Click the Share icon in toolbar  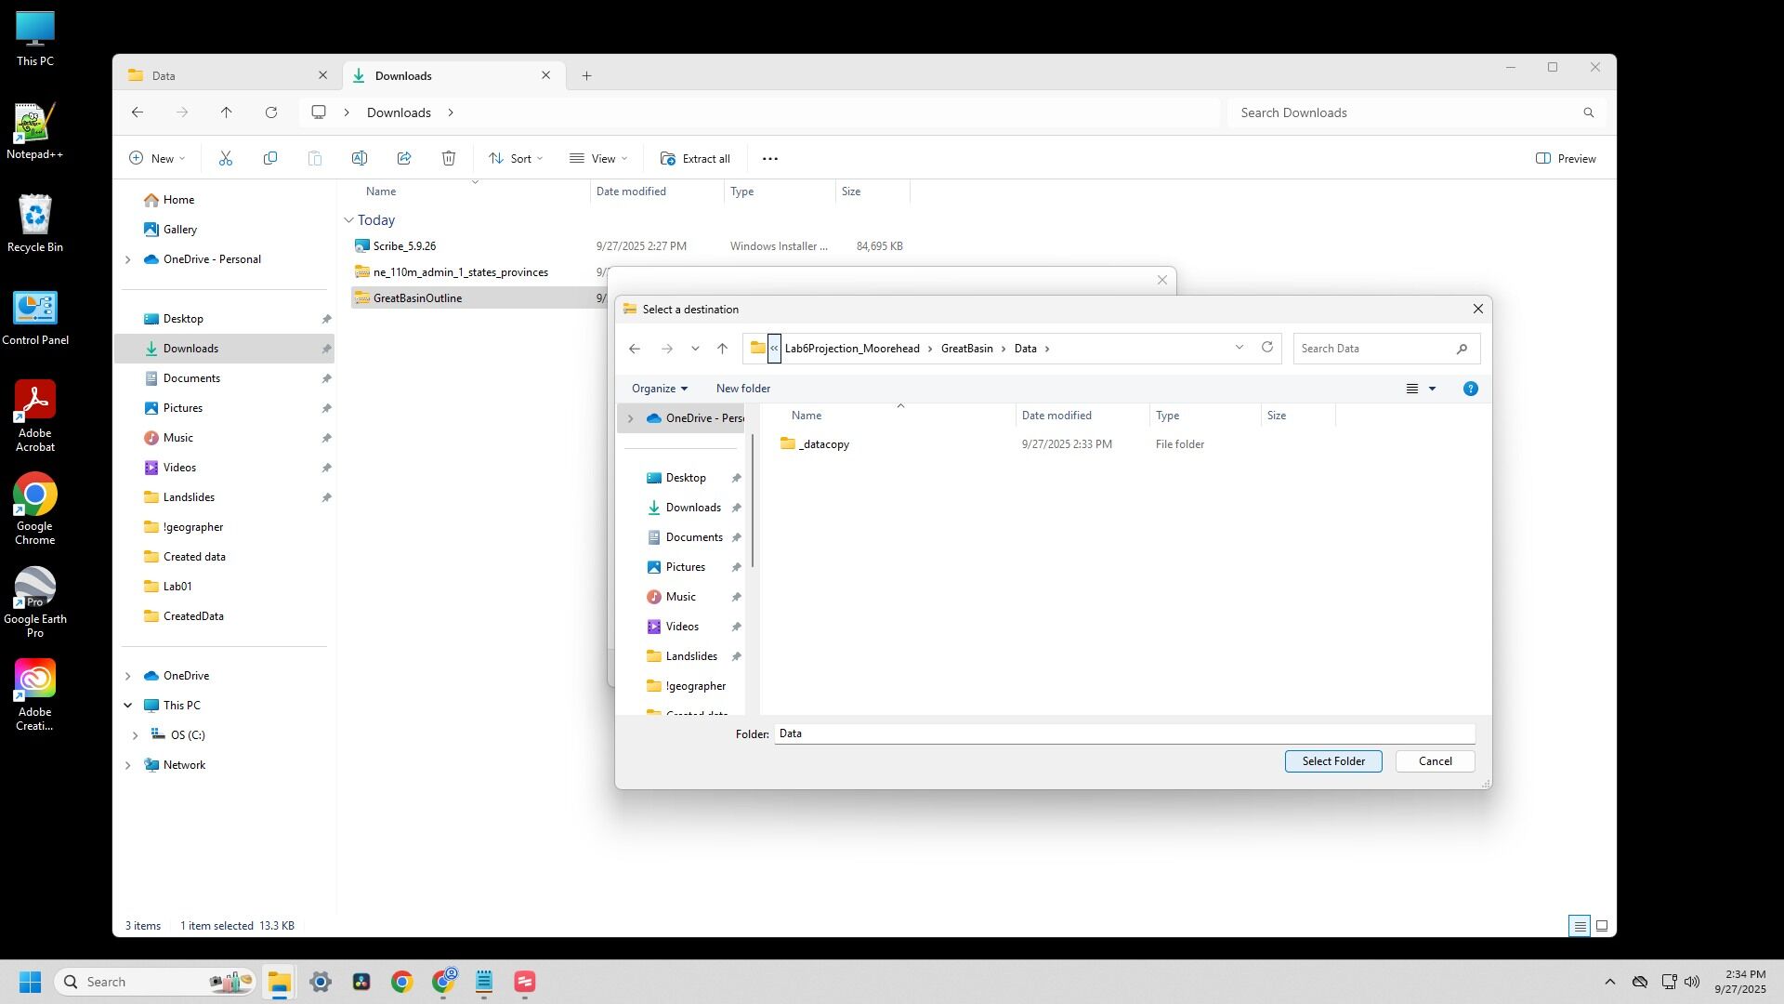pyautogui.click(x=404, y=159)
